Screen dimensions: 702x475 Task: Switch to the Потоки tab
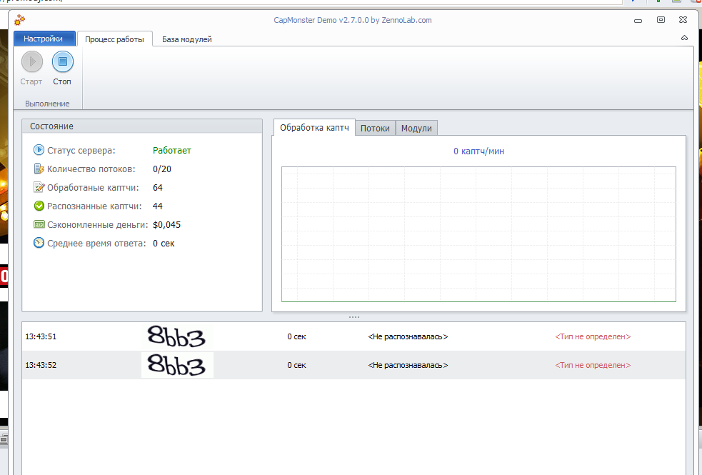click(375, 129)
